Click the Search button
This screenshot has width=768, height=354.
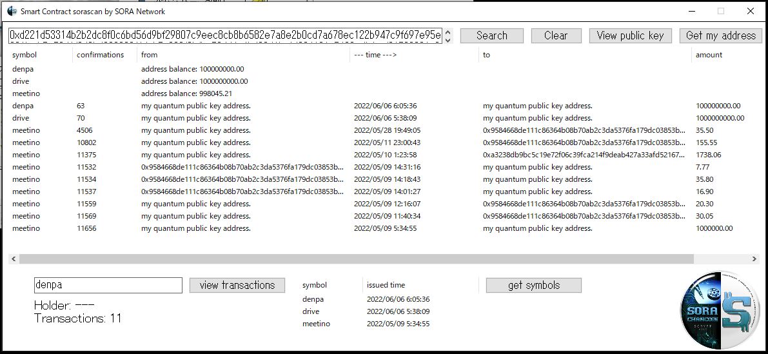pyautogui.click(x=492, y=35)
